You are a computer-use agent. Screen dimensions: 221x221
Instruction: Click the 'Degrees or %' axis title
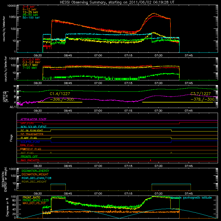tap(7, 207)
